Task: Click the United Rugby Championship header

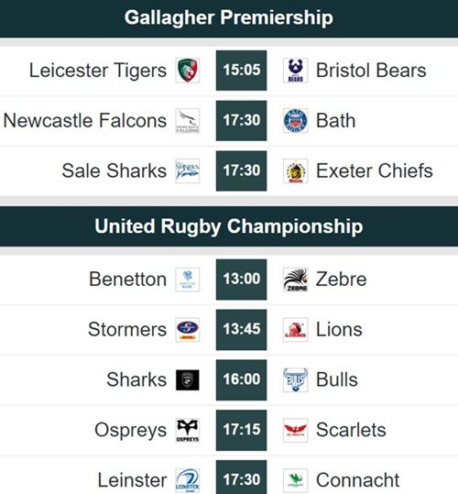Action: point(229,226)
